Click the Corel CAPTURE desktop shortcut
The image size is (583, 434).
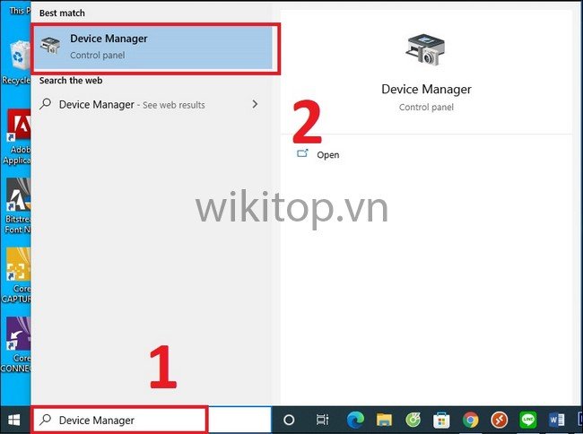click(x=16, y=269)
